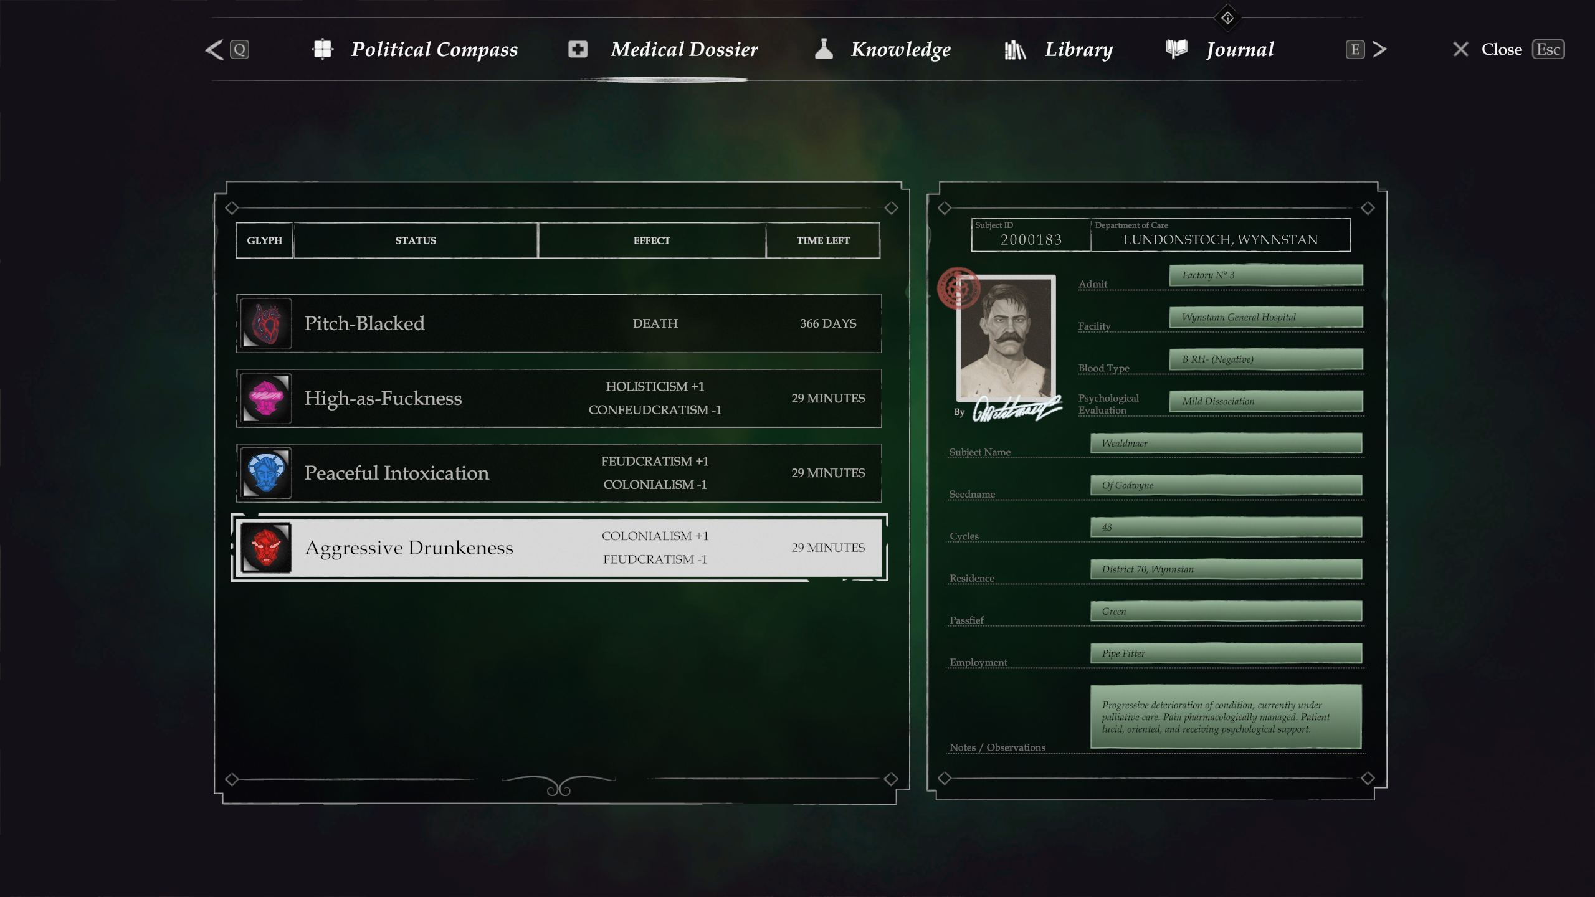Click the Journal open-book icon

pyautogui.click(x=1176, y=49)
